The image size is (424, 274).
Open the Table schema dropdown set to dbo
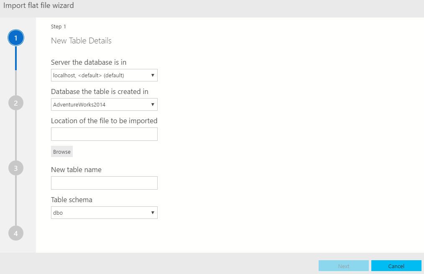click(104, 213)
